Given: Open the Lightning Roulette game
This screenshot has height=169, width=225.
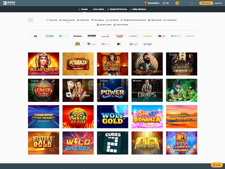Looking at the screenshot, I should (x=182, y=64).
